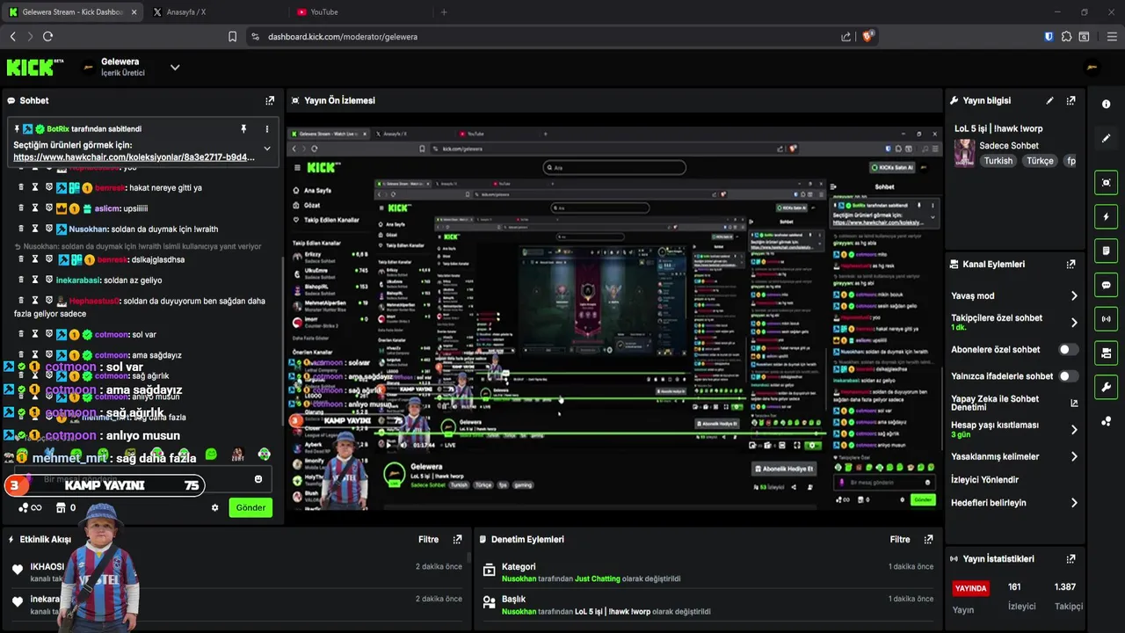The width and height of the screenshot is (1125, 633).
Task: Toggle the camera sidebar widget
Action: point(1106,353)
